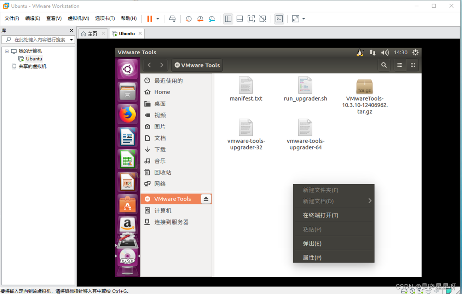The image size is (462, 294).
Task: Click the volume indicator in the Ubuntu top bar
Action: point(385,52)
